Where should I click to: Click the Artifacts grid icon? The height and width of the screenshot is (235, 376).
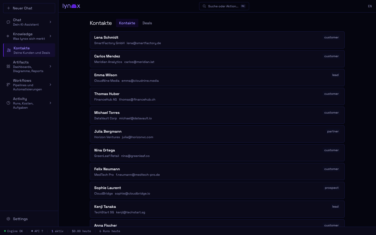8,66
